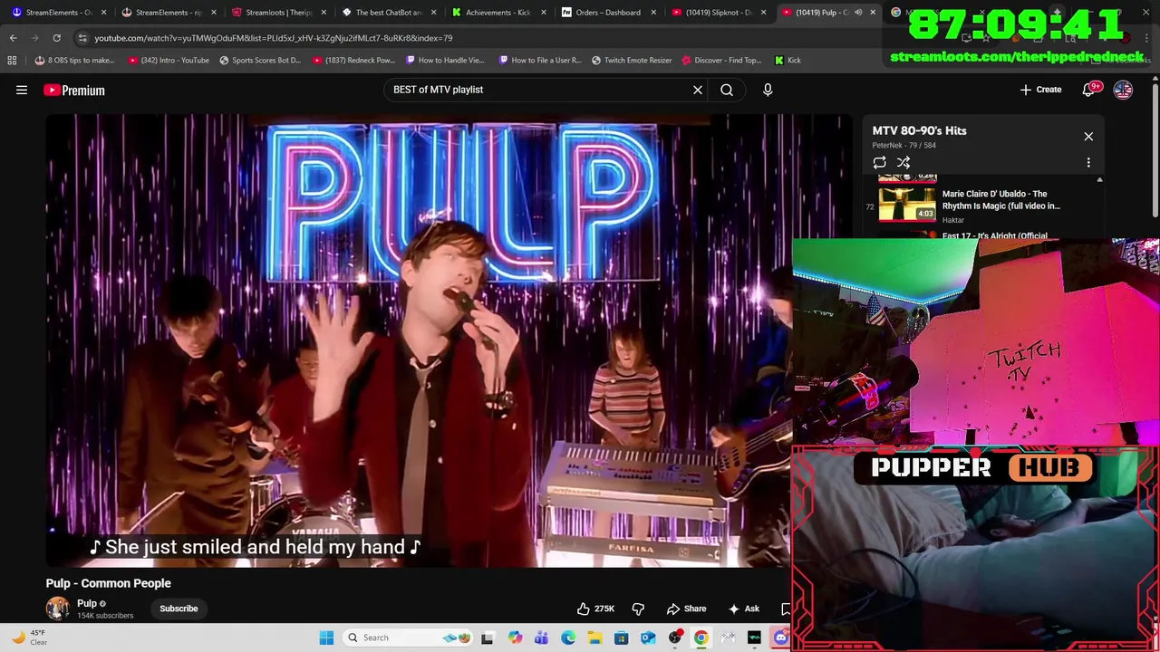Share the Common People video
The image size is (1160, 652).
687,609
